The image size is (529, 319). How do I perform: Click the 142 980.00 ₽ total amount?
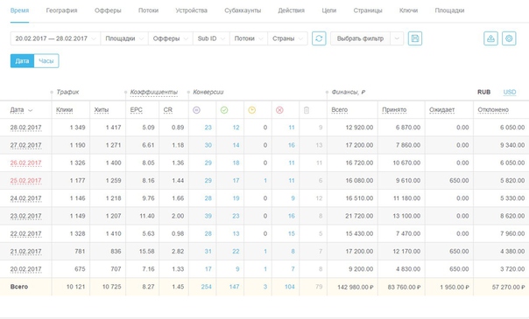[356, 287]
